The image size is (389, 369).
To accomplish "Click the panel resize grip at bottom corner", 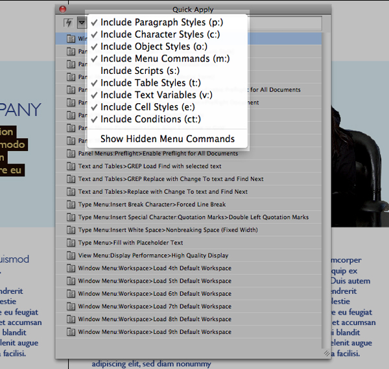I will 326,352.
